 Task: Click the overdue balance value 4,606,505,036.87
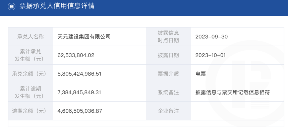tap(80, 111)
